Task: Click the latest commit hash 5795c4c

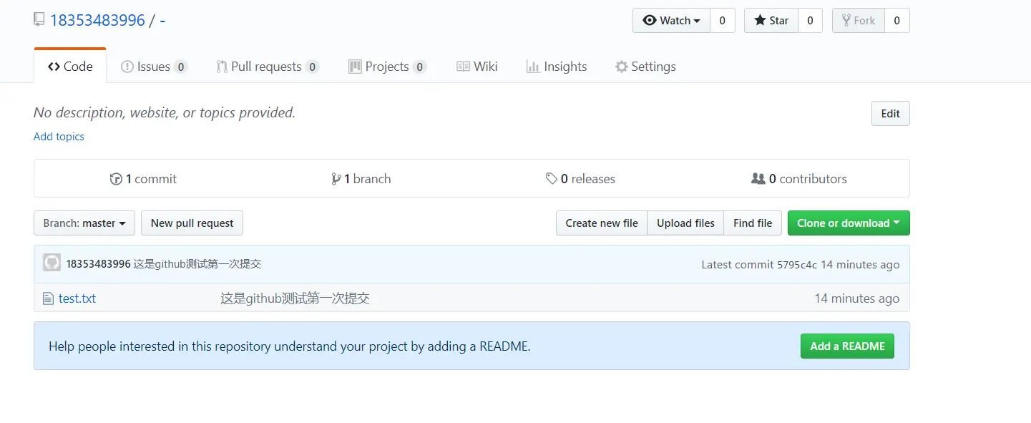Action: point(797,265)
